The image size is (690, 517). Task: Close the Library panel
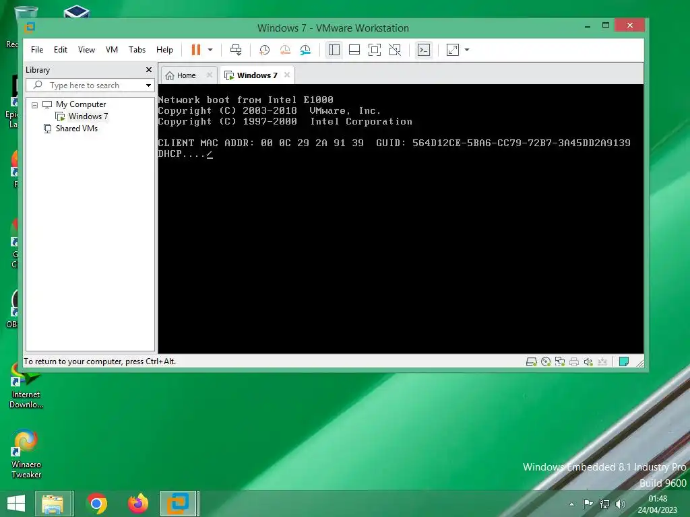pyautogui.click(x=149, y=70)
